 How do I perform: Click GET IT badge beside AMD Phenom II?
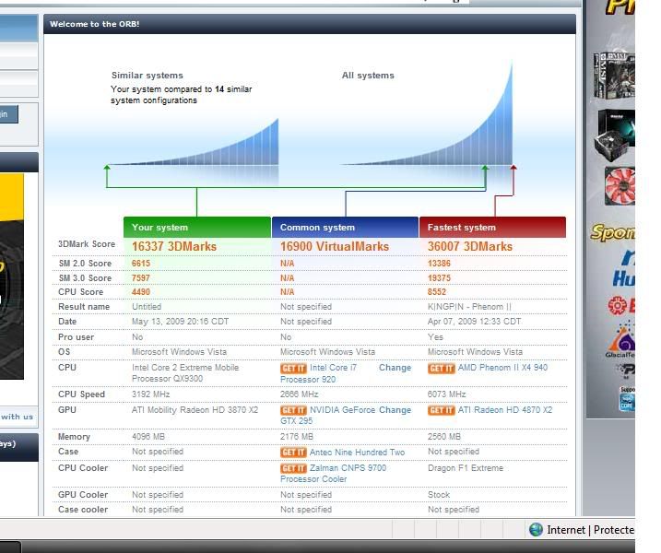pyautogui.click(x=441, y=369)
